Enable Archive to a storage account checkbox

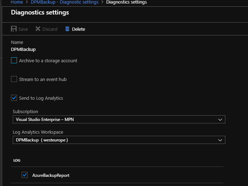pyautogui.click(x=14, y=60)
